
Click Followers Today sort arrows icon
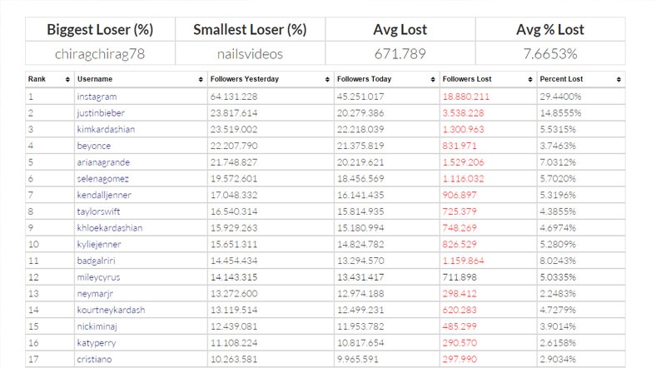[x=433, y=79]
